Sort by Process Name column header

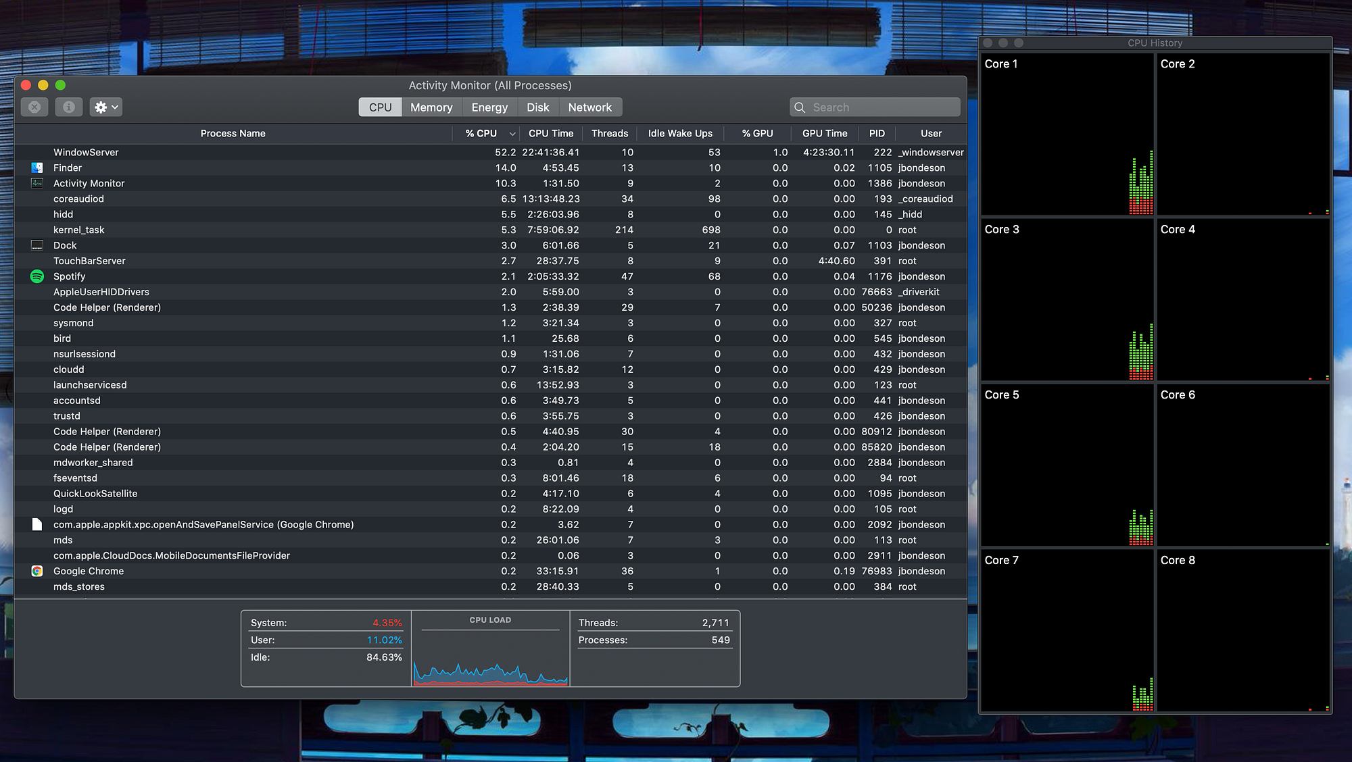pyautogui.click(x=233, y=133)
